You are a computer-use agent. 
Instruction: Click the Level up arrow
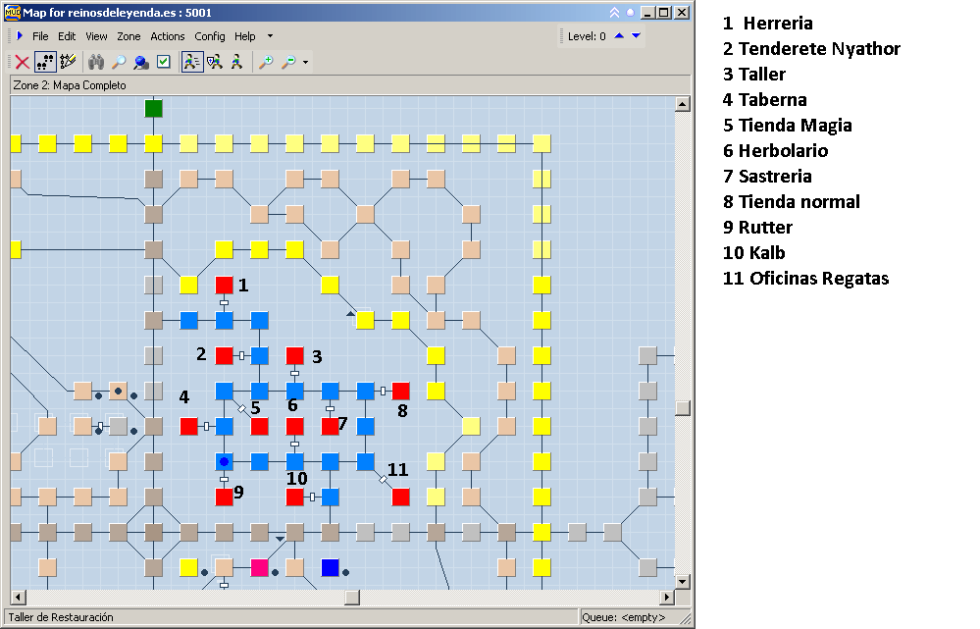coord(619,36)
